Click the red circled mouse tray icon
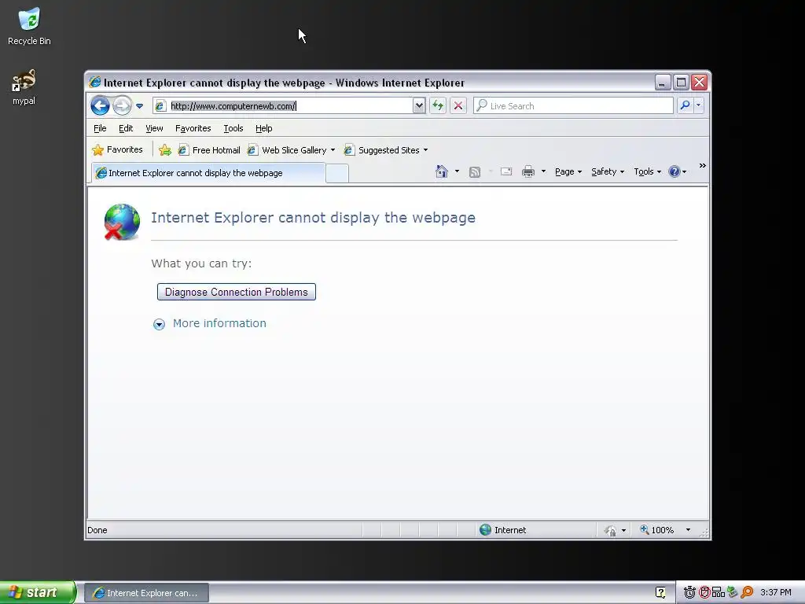805x604 pixels. click(704, 593)
